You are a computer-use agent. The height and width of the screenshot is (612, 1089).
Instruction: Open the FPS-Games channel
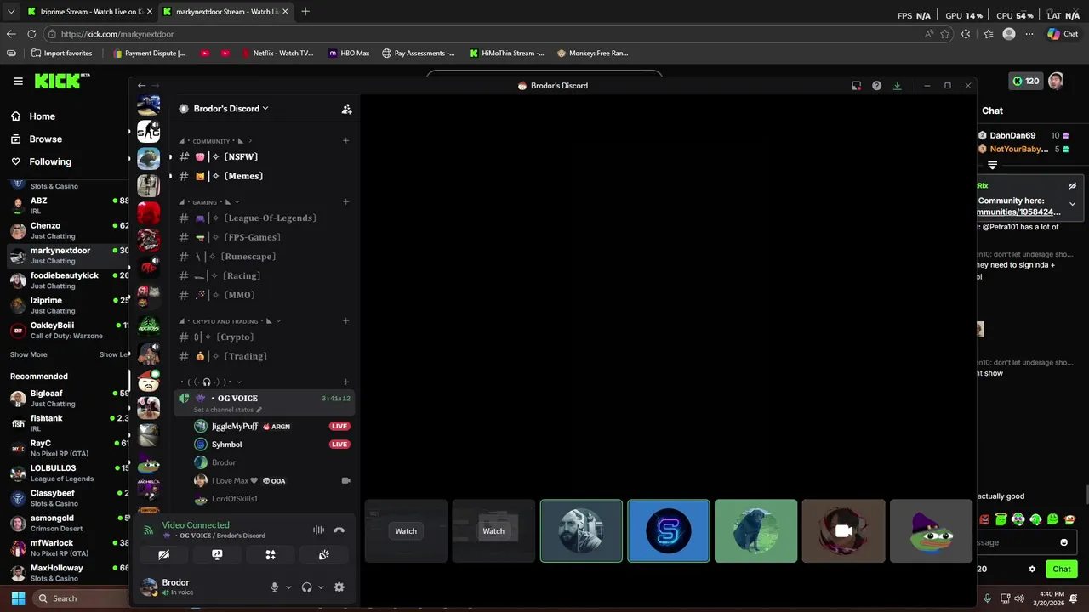pyautogui.click(x=263, y=237)
